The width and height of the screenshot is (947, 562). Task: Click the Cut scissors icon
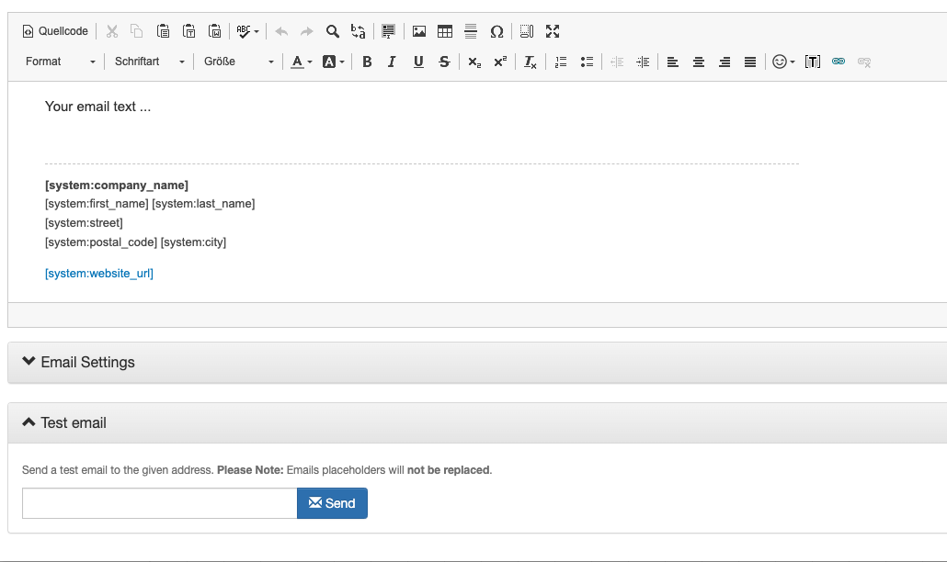(112, 31)
